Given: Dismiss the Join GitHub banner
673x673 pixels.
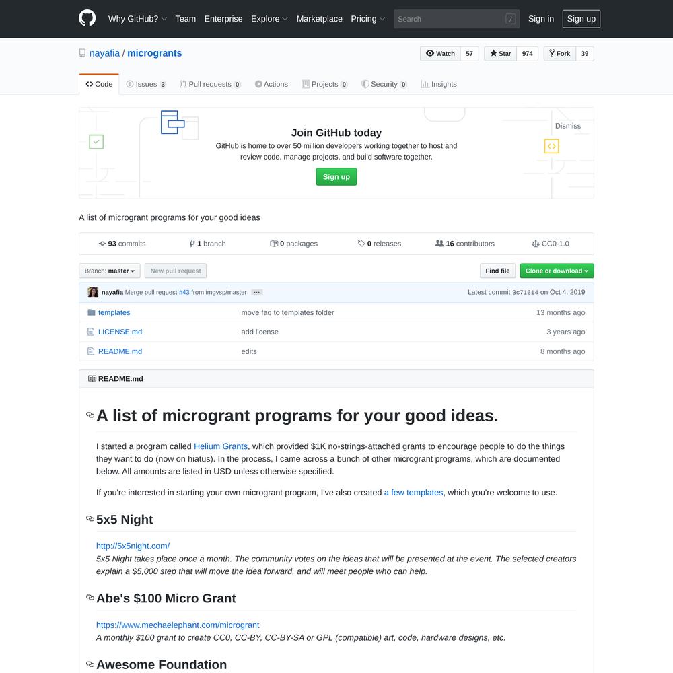Looking at the screenshot, I should coord(568,126).
